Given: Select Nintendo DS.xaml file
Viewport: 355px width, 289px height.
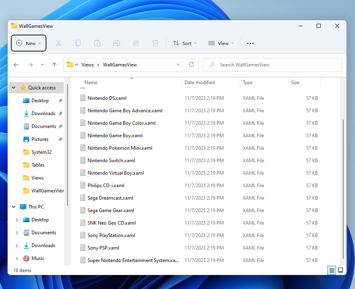Looking at the screenshot, I should tap(107, 98).
